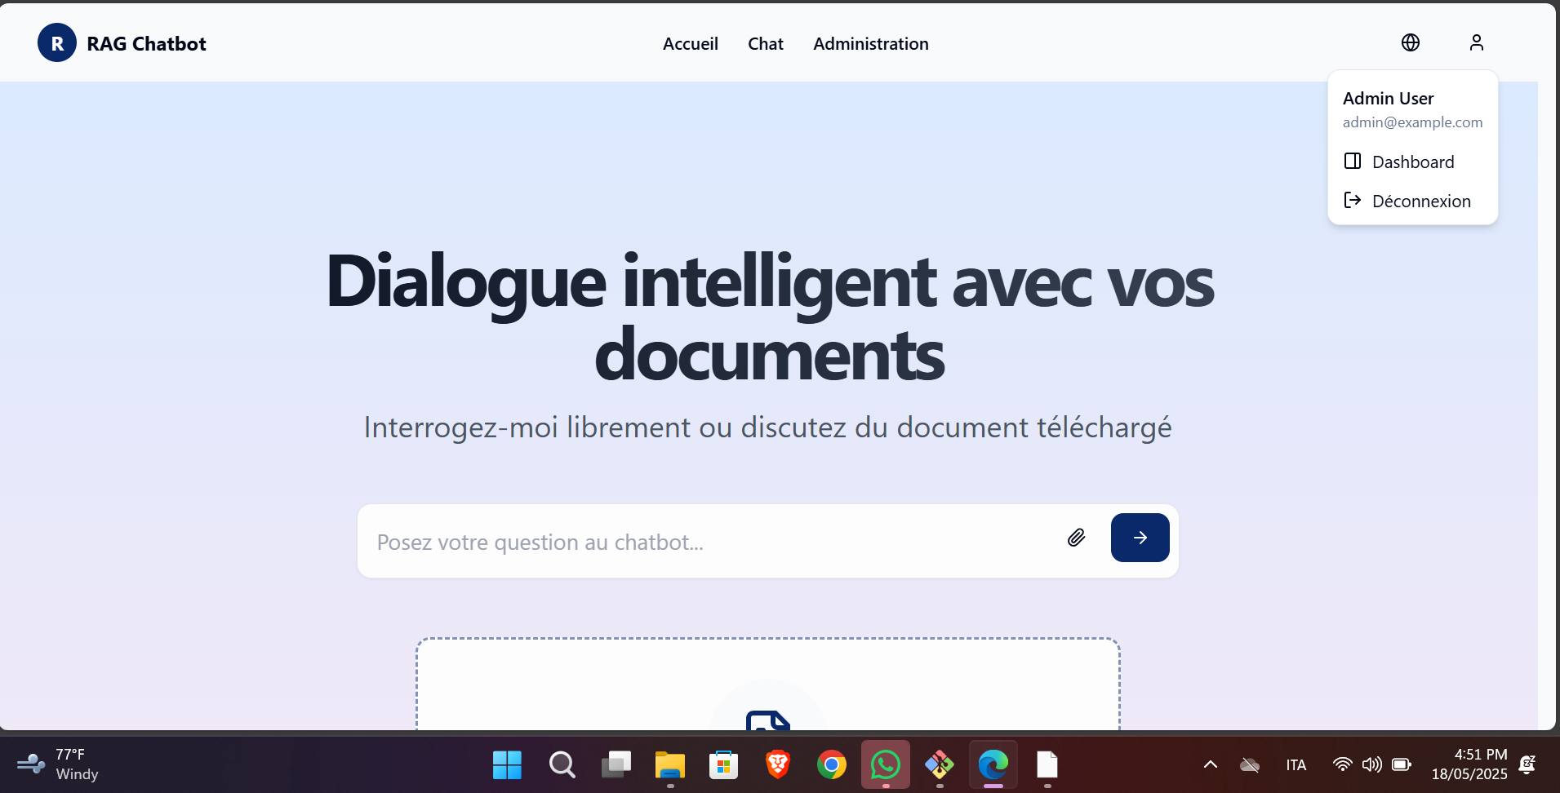Open the weather widget showing 77°F
1560x793 pixels.
(57, 764)
